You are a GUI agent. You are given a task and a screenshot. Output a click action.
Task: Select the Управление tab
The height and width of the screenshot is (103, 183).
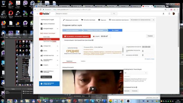click(69, 61)
